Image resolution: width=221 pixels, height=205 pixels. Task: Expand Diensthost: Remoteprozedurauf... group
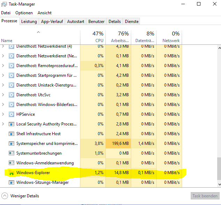tap(3, 66)
